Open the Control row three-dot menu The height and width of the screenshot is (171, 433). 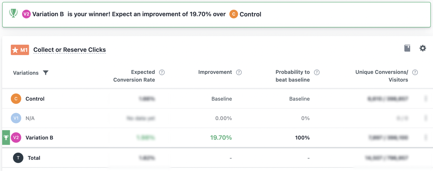coord(426,99)
